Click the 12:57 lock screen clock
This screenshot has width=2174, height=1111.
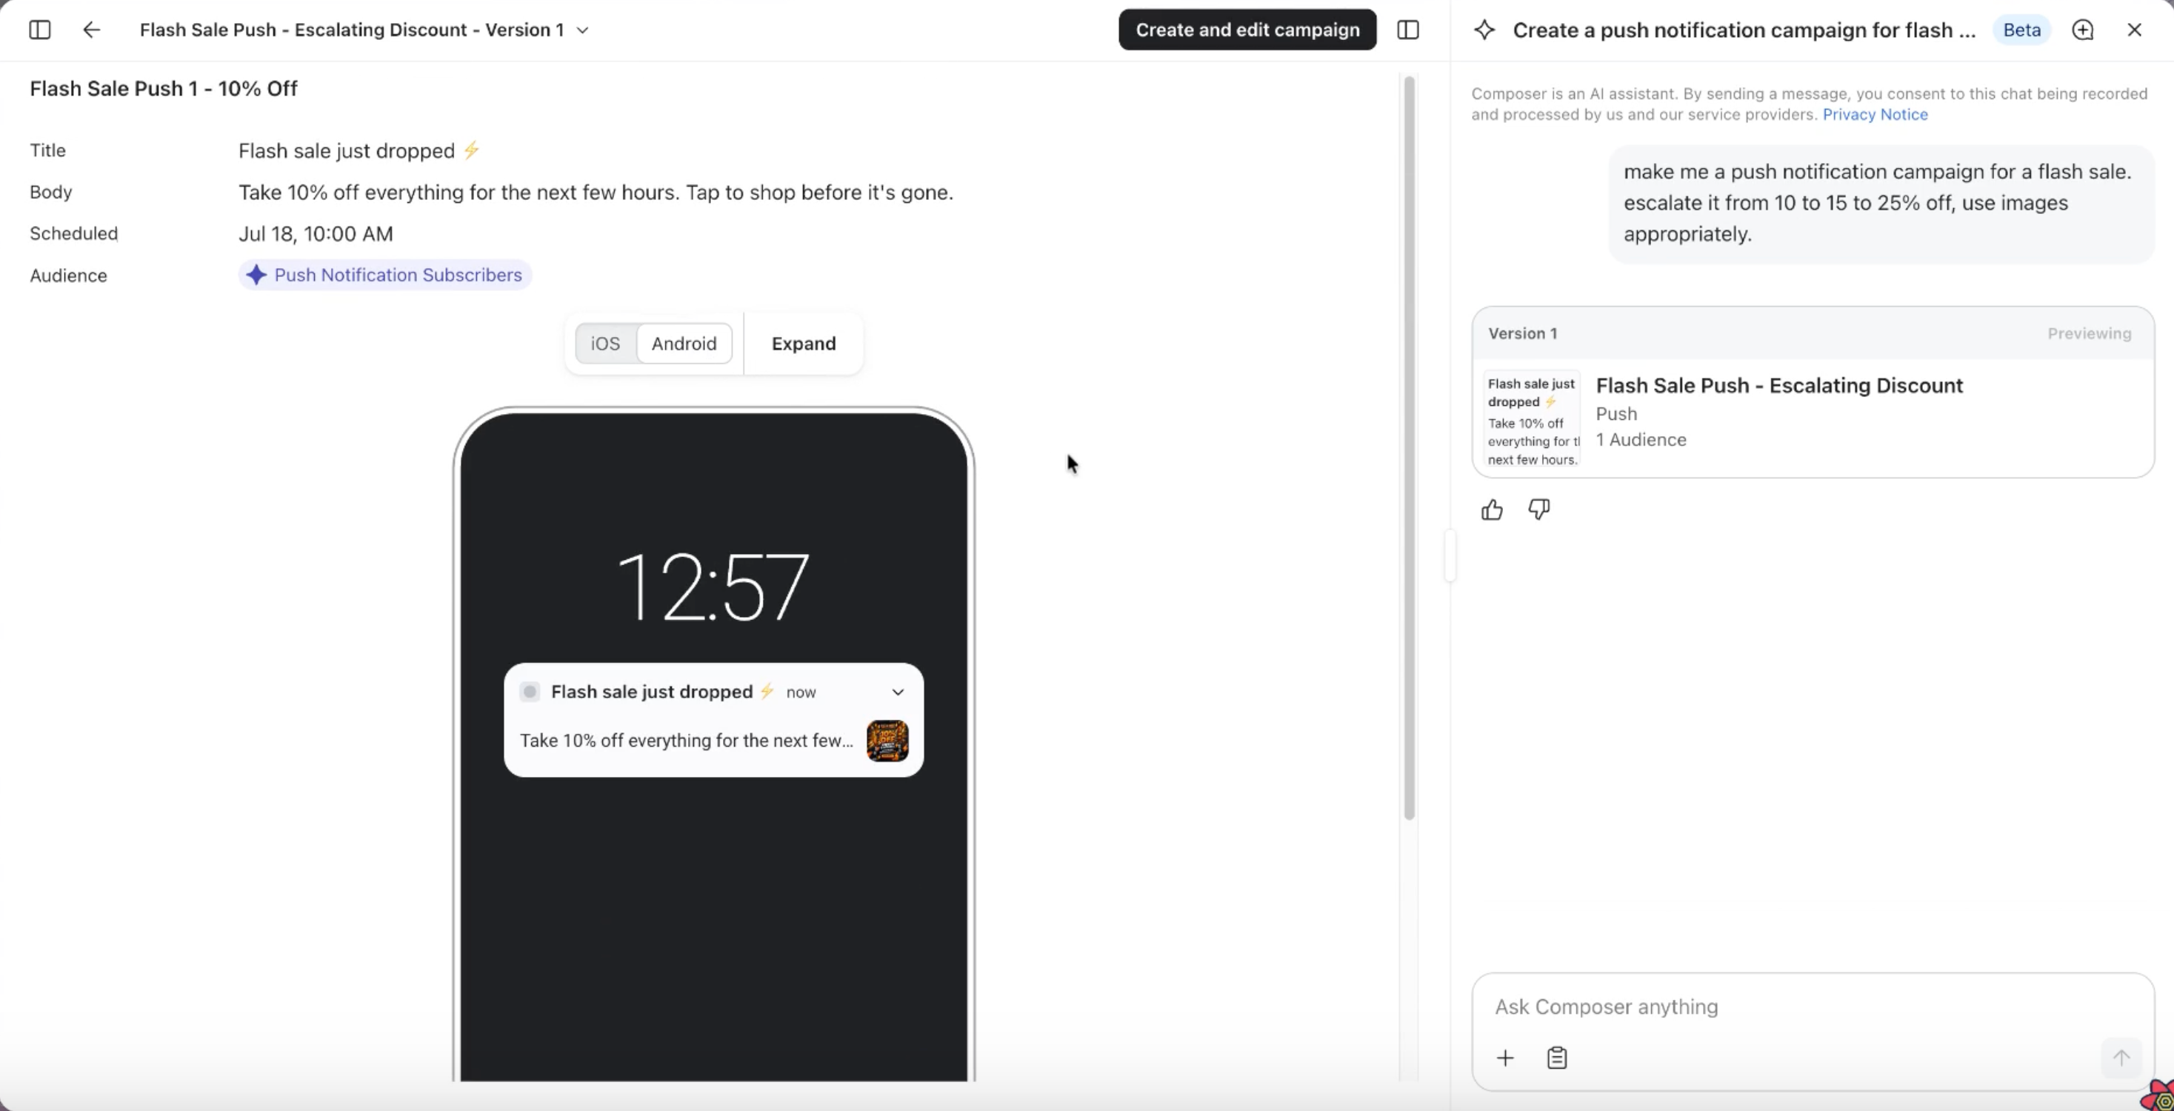[713, 587]
